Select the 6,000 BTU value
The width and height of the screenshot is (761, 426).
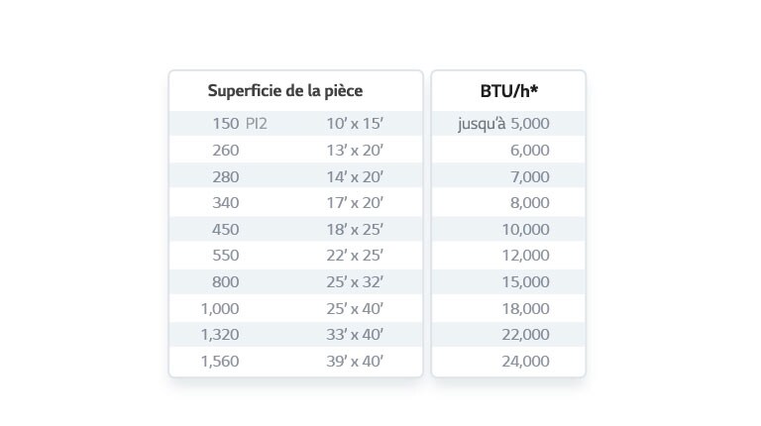pyautogui.click(x=529, y=151)
